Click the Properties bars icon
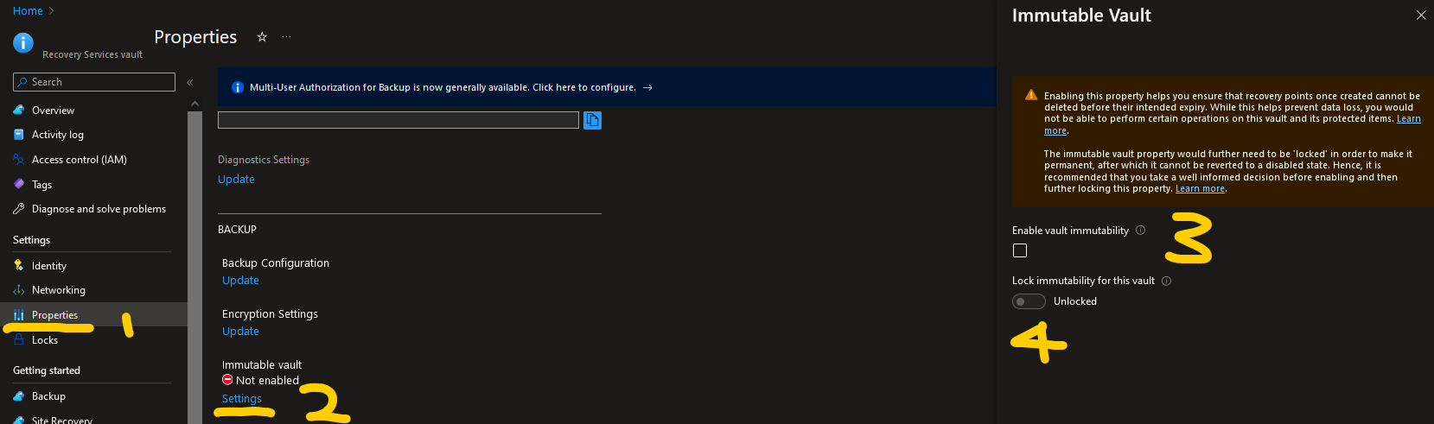The width and height of the screenshot is (1434, 424). pyautogui.click(x=19, y=315)
